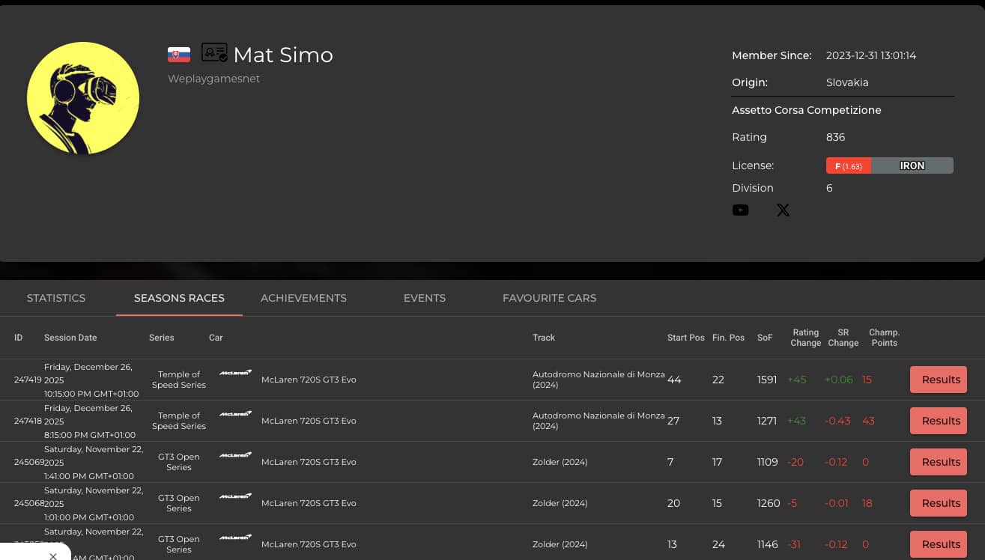The height and width of the screenshot is (560, 985).
Task: Show the Favourite Cars tab
Action: pos(549,298)
